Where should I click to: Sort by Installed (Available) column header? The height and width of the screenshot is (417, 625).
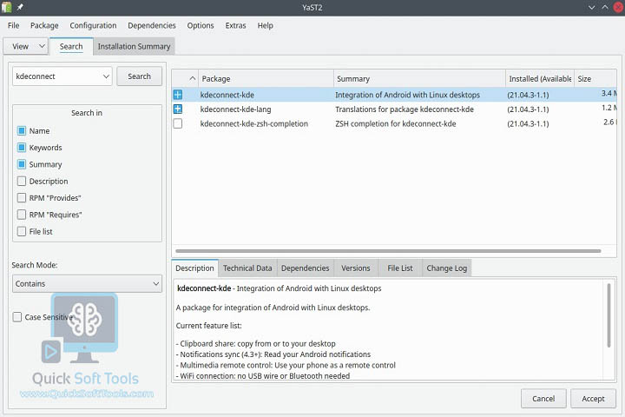[x=540, y=78]
